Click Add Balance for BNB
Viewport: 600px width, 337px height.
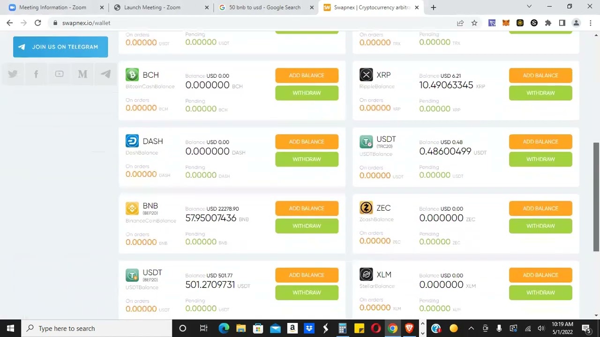tap(307, 208)
